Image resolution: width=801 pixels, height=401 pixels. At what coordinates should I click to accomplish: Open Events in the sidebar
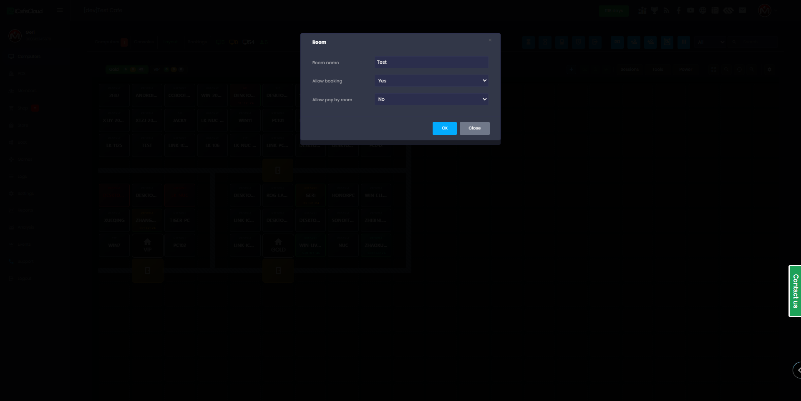(x=24, y=245)
